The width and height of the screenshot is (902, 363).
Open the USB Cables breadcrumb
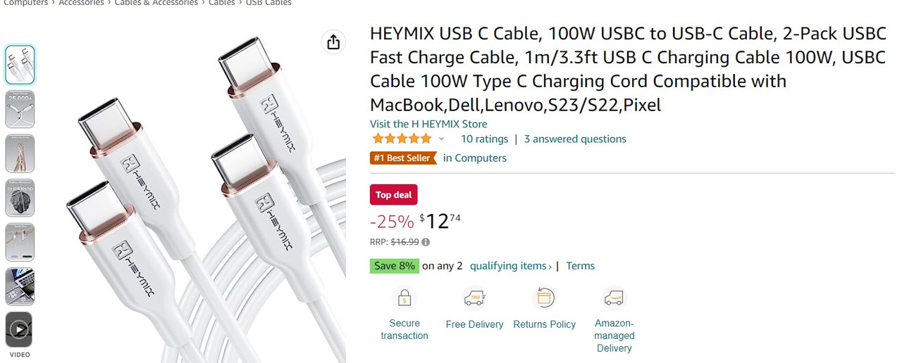(x=268, y=3)
